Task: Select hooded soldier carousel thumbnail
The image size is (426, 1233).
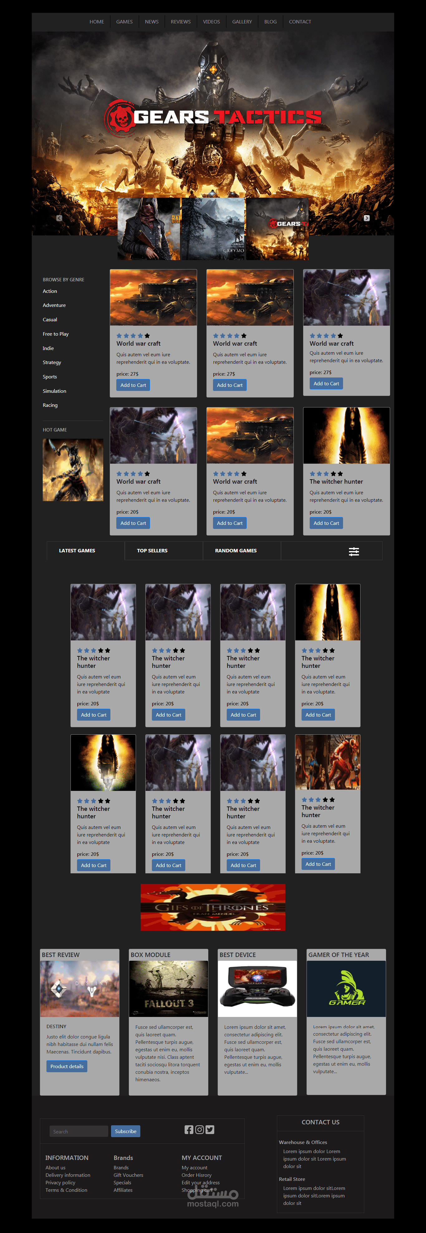Action: click(x=149, y=229)
